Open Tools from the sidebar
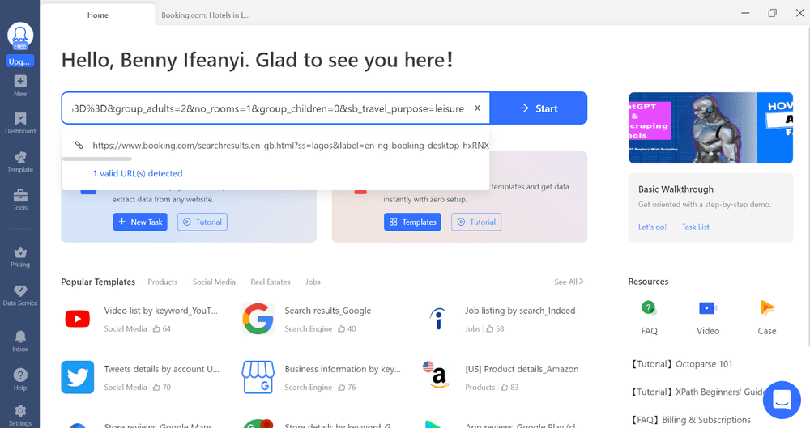 click(x=20, y=200)
